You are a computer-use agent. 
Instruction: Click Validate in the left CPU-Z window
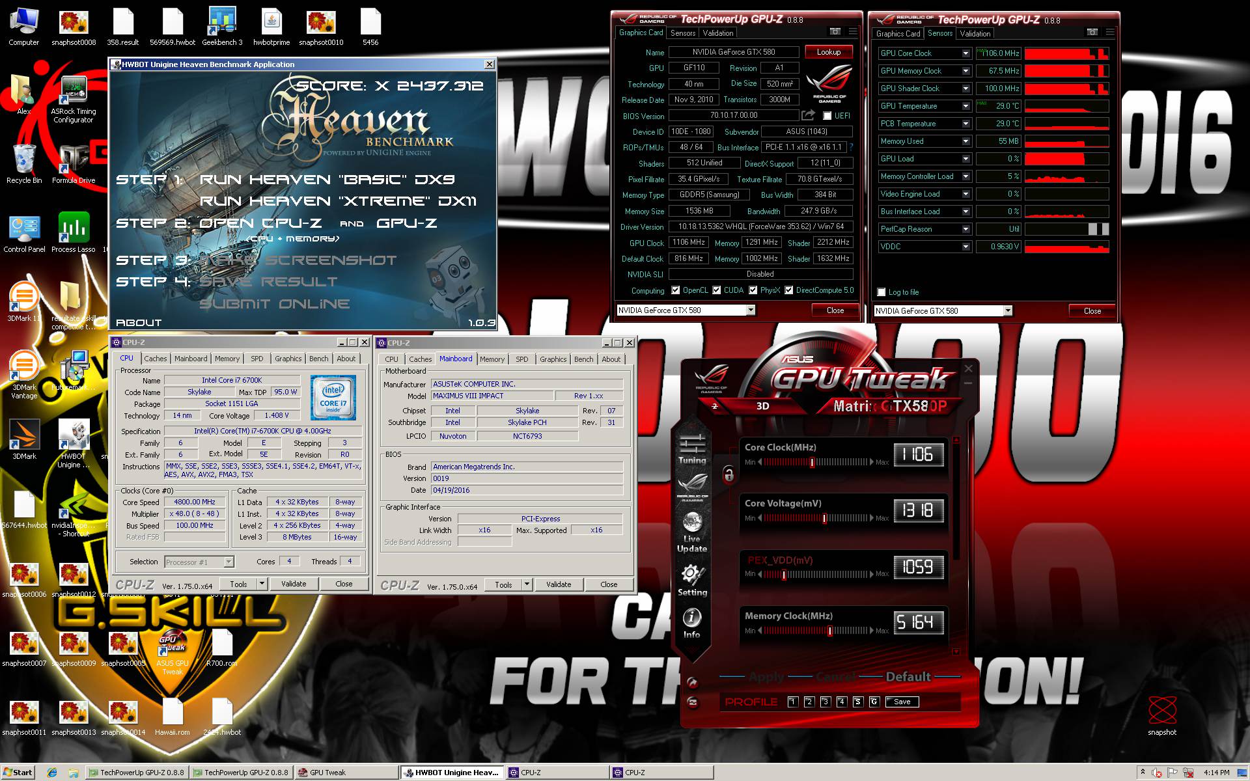point(294,584)
